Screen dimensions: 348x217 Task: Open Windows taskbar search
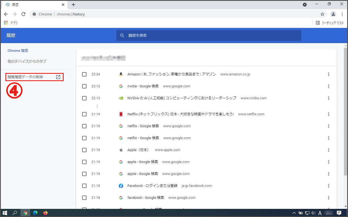[x=15, y=213]
